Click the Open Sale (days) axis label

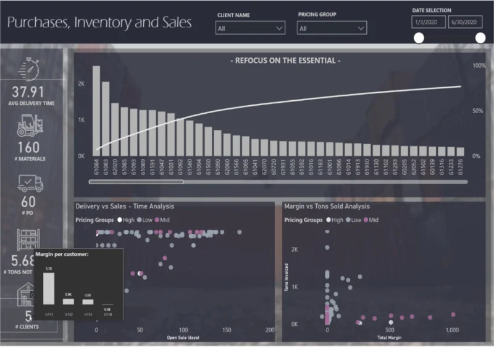183,338
